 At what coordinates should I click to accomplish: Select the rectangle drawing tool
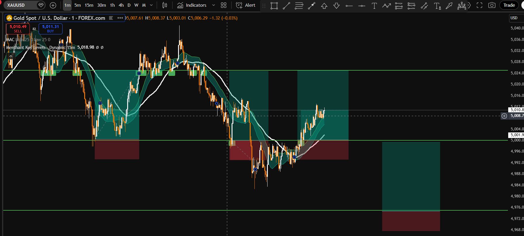click(x=274, y=6)
